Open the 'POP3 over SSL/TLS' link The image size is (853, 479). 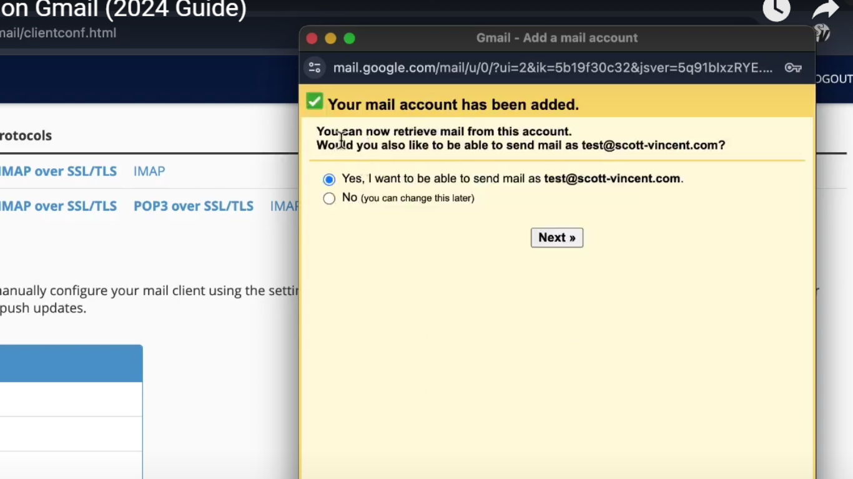194,206
